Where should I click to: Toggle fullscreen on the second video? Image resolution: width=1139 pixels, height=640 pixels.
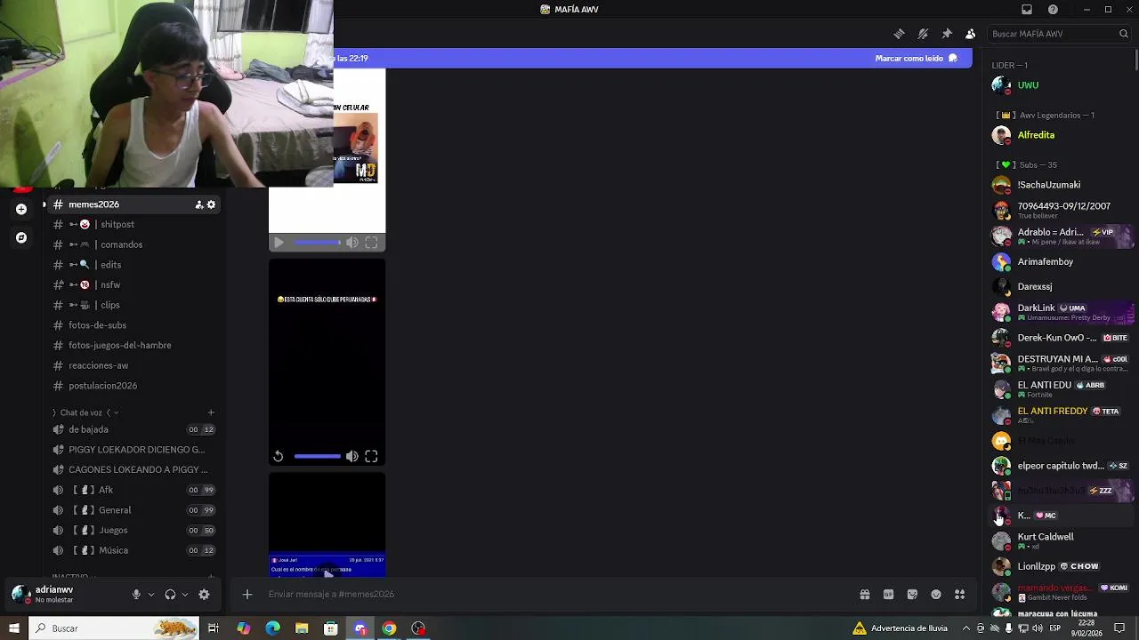(x=371, y=456)
